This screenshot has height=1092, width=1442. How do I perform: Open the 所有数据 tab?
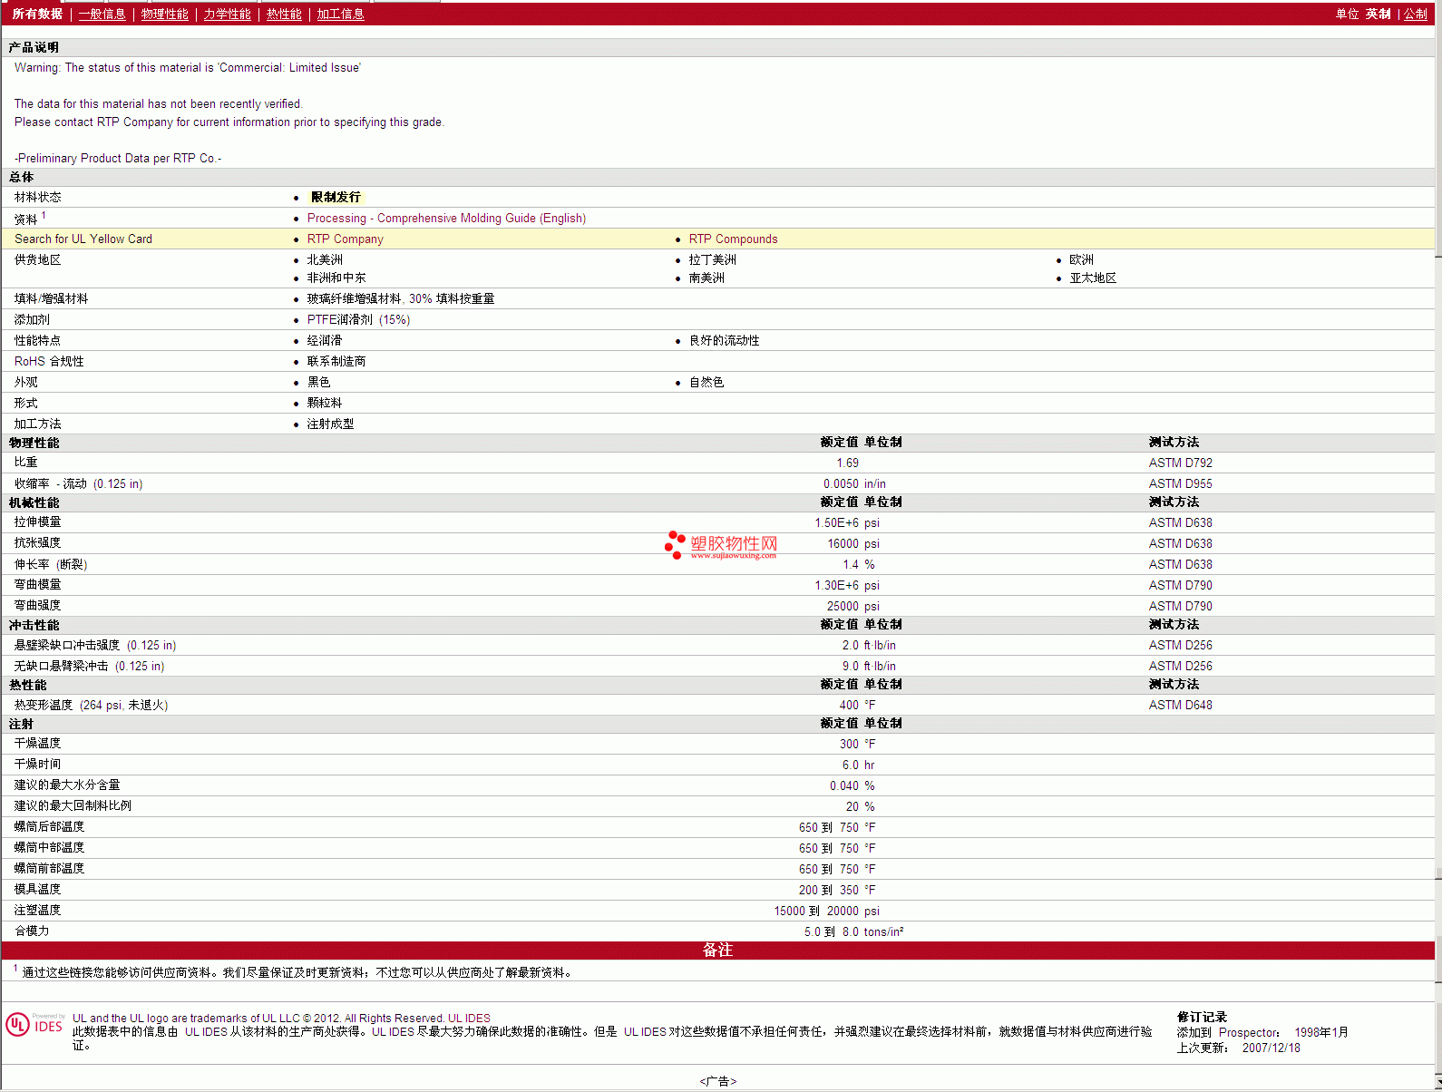point(37,15)
